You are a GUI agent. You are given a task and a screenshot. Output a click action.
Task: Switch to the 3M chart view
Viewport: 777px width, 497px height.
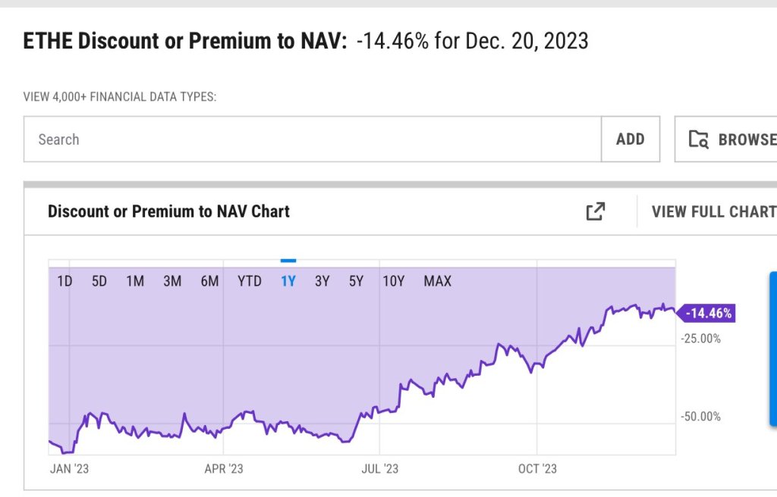coord(172,280)
